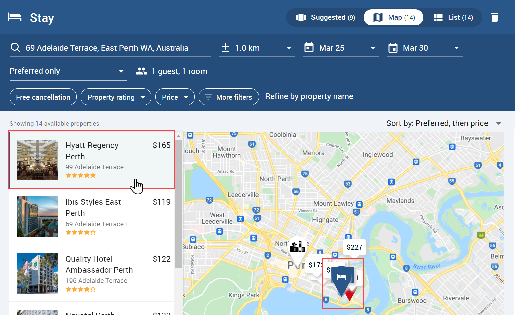The width and height of the screenshot is (515, 315).
Task: Open the Mar 30 check-out date dropdown
Action: (x=425, y=48)
